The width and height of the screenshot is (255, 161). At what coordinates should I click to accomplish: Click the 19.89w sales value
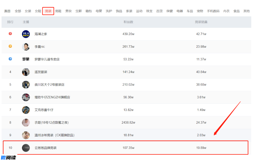(x=201, y=148)
